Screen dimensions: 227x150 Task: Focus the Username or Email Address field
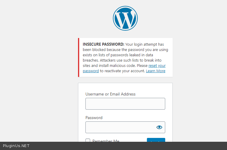click(x=125, y=104)
